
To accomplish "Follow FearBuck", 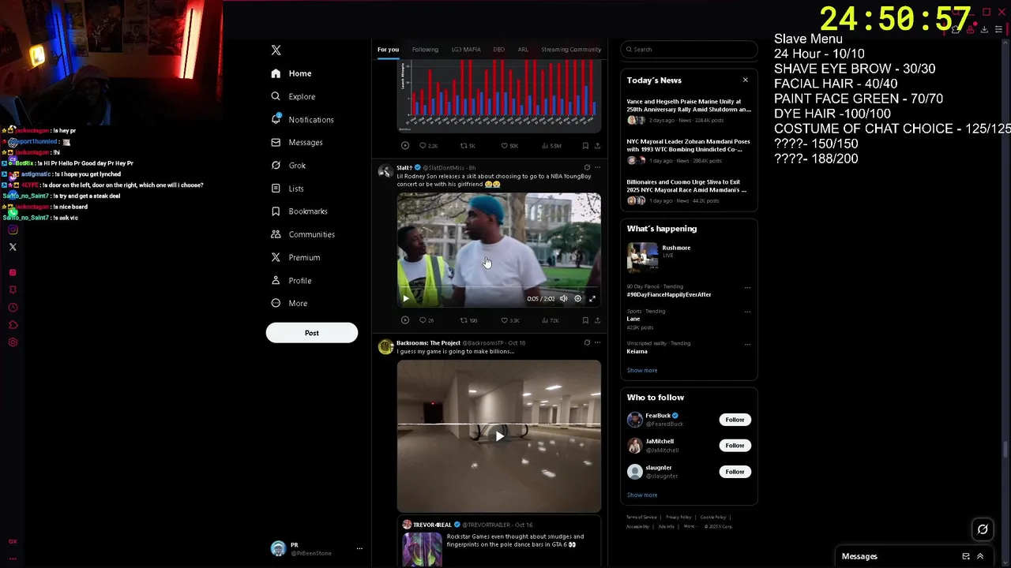I will 735,420.
